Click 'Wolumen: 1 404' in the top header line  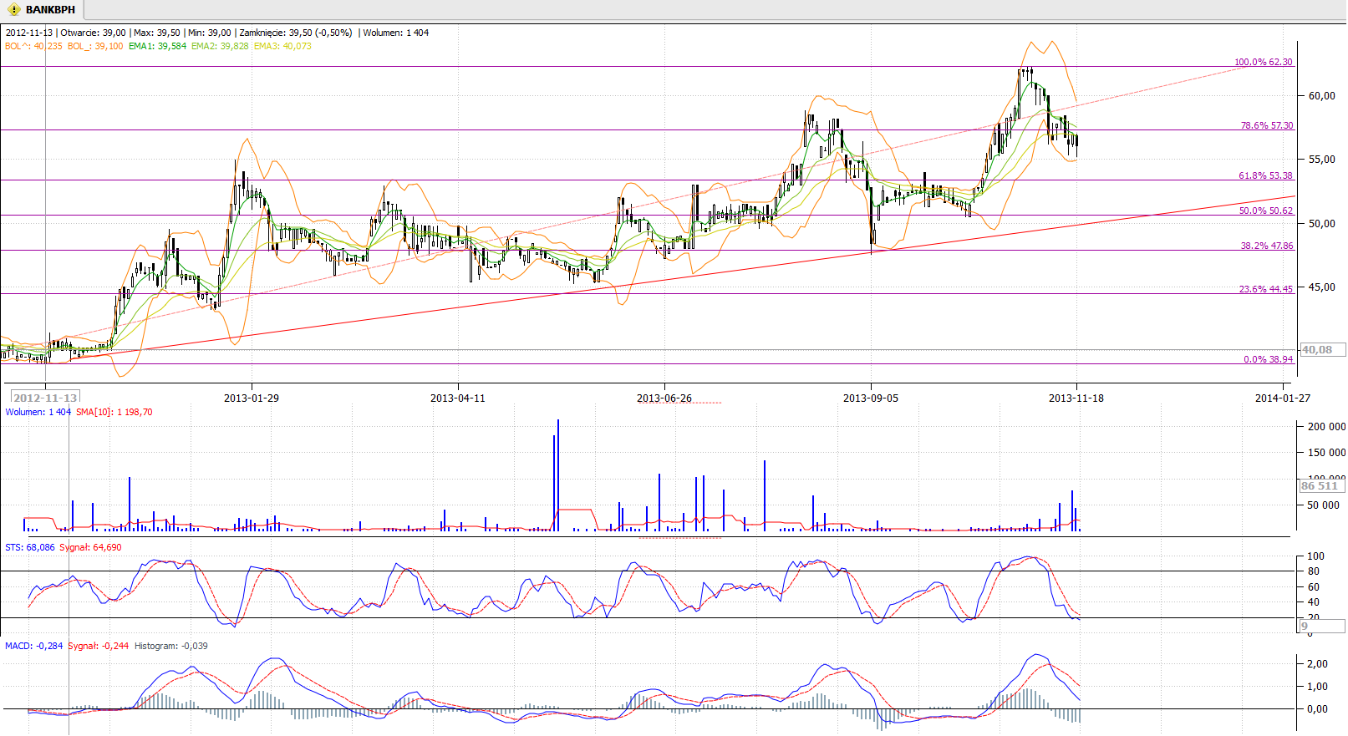[x=396, y=33]
